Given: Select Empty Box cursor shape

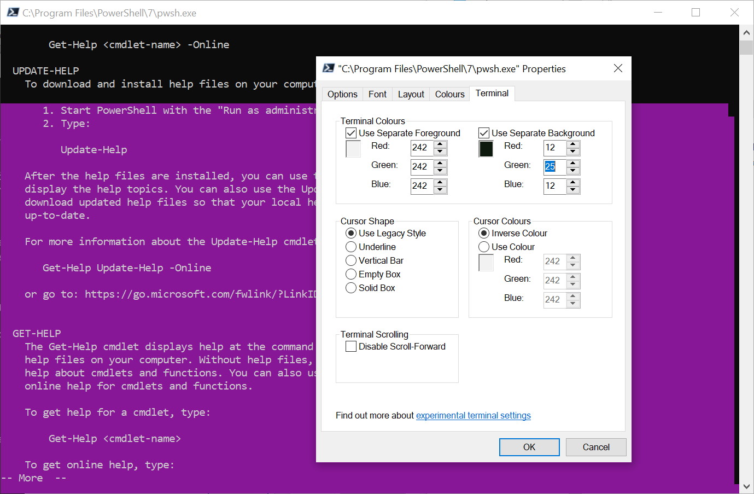Looking at the screenshot, I should (x=351, y=274).
